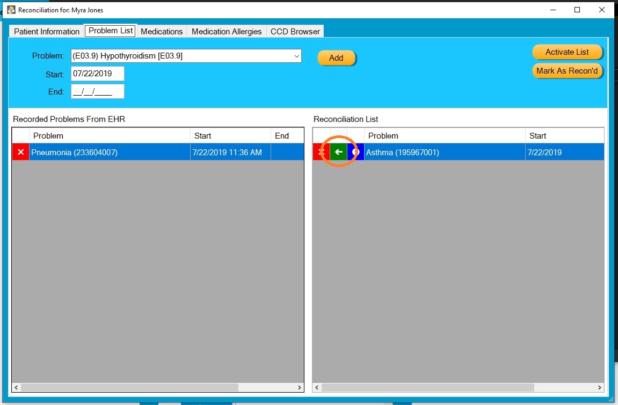Click left arrow of Reconciliation List scrollbar
Viewport: 618px width, 405px height.
point(317,388)
